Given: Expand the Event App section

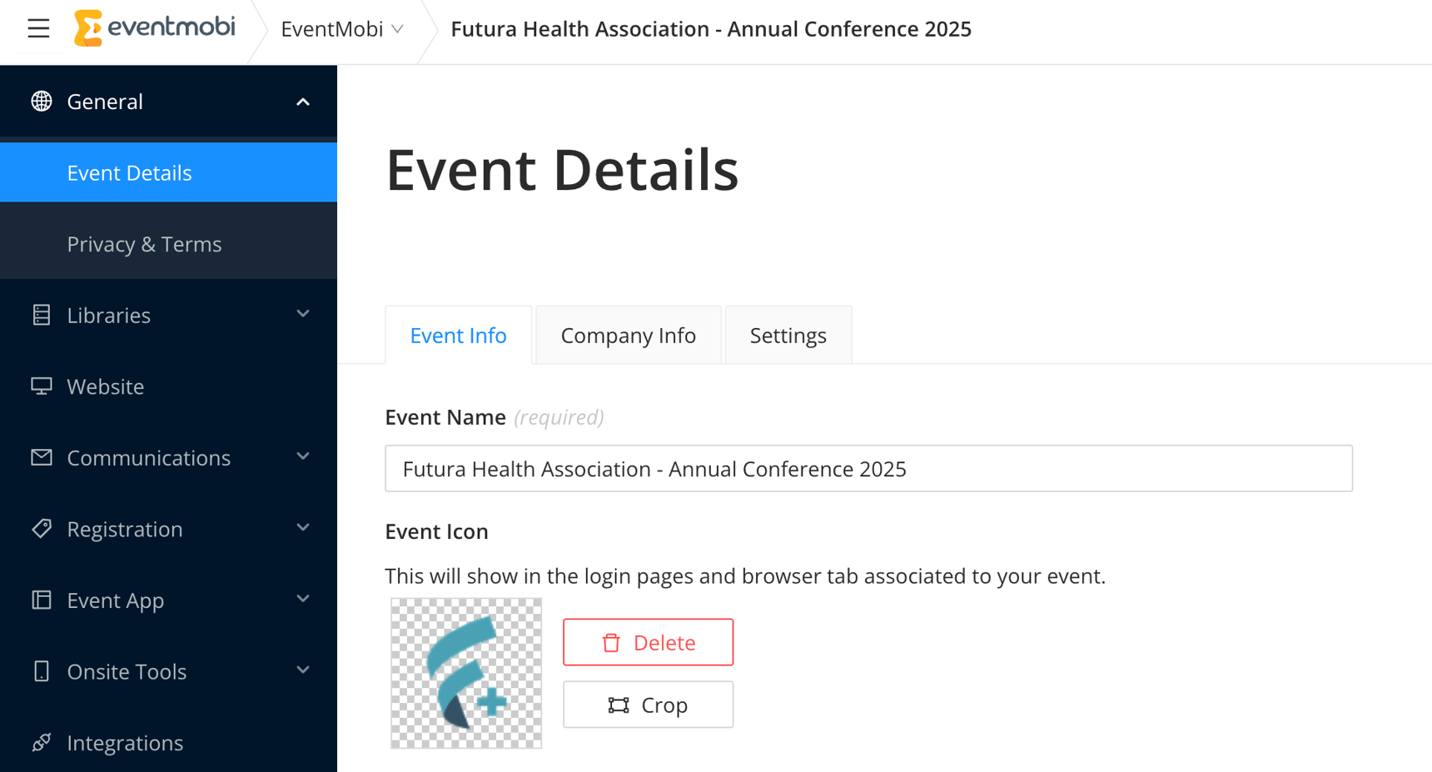Looking at the screenshot, I should (302, 599).
